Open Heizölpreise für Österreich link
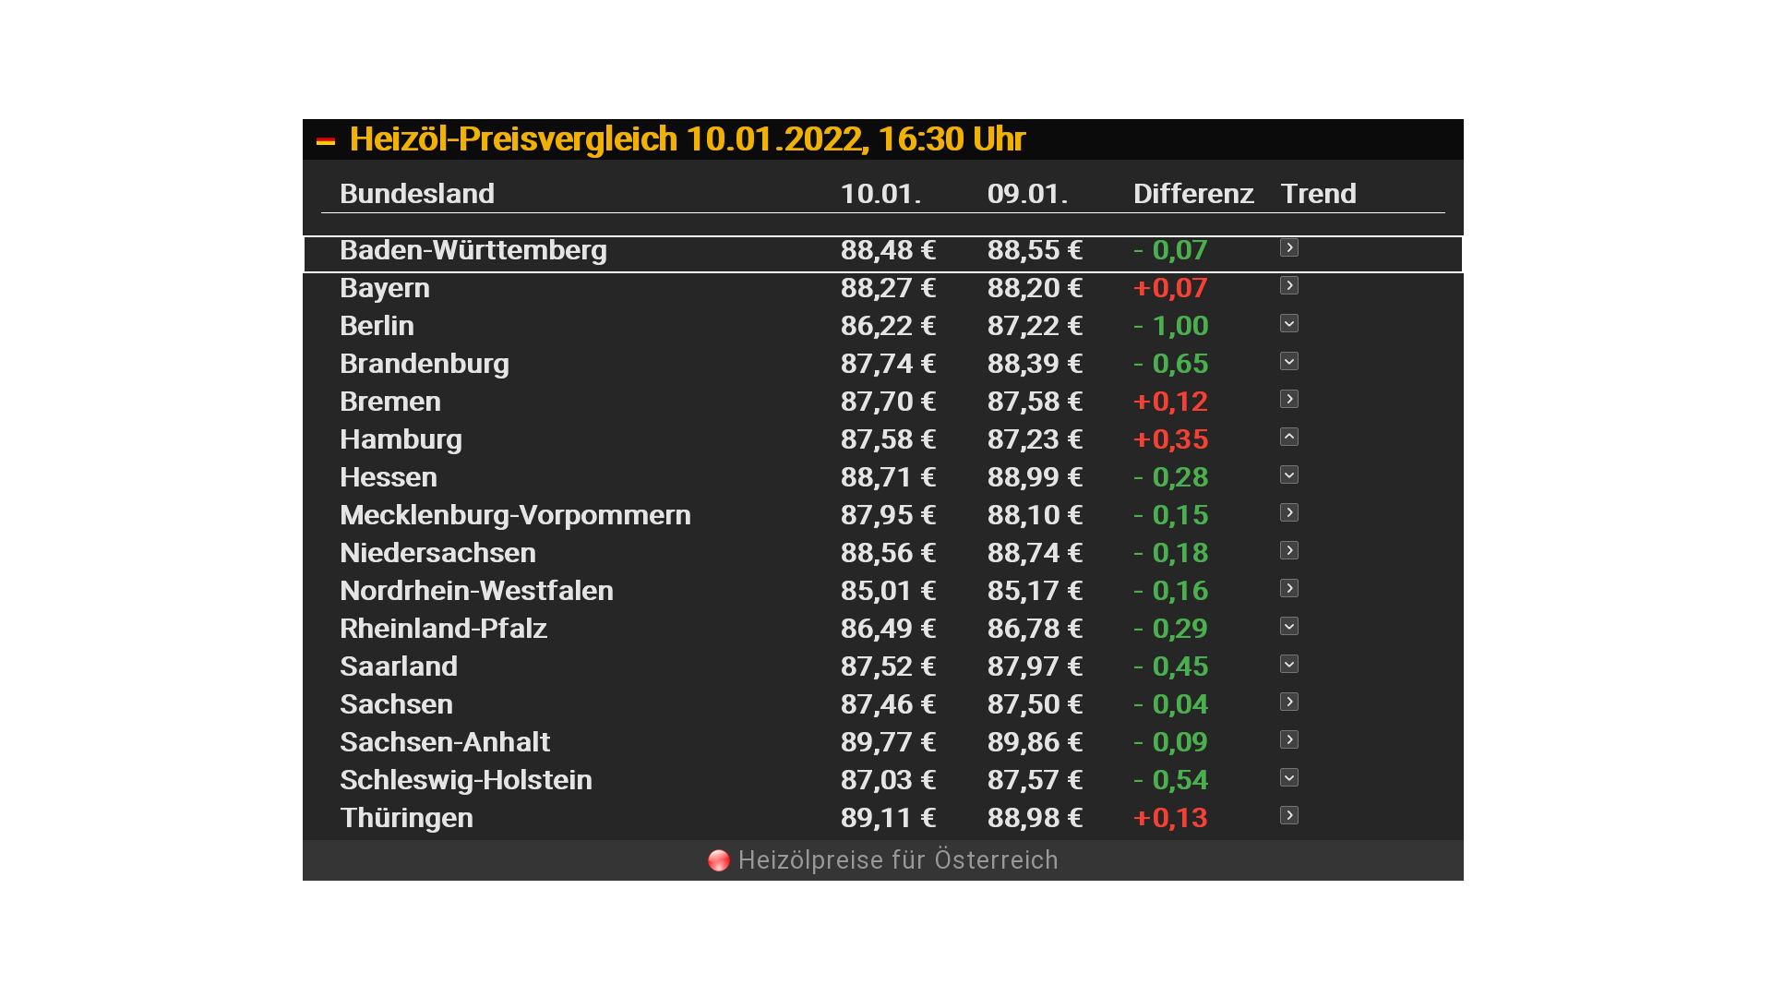This screenshot has height=997, width=1772. coord(897,860)
